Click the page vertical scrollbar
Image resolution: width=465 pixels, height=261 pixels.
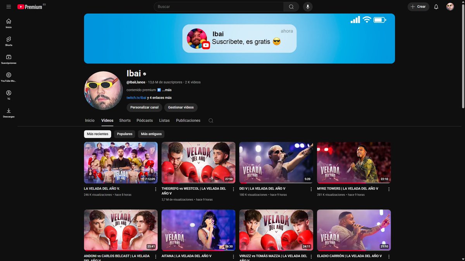point(463,55)
